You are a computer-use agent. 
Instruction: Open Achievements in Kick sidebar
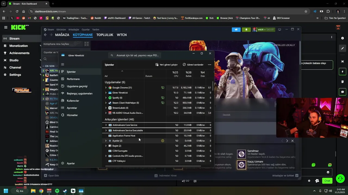19,53
